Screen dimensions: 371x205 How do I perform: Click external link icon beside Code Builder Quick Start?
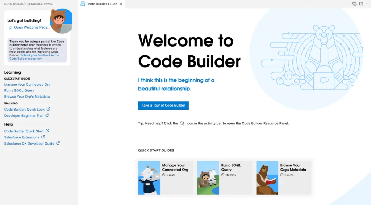(x=47, y=131)
